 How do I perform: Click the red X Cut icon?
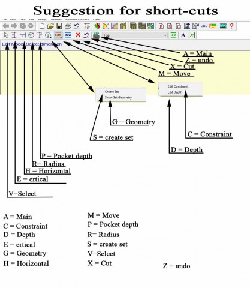coord(78,35)
